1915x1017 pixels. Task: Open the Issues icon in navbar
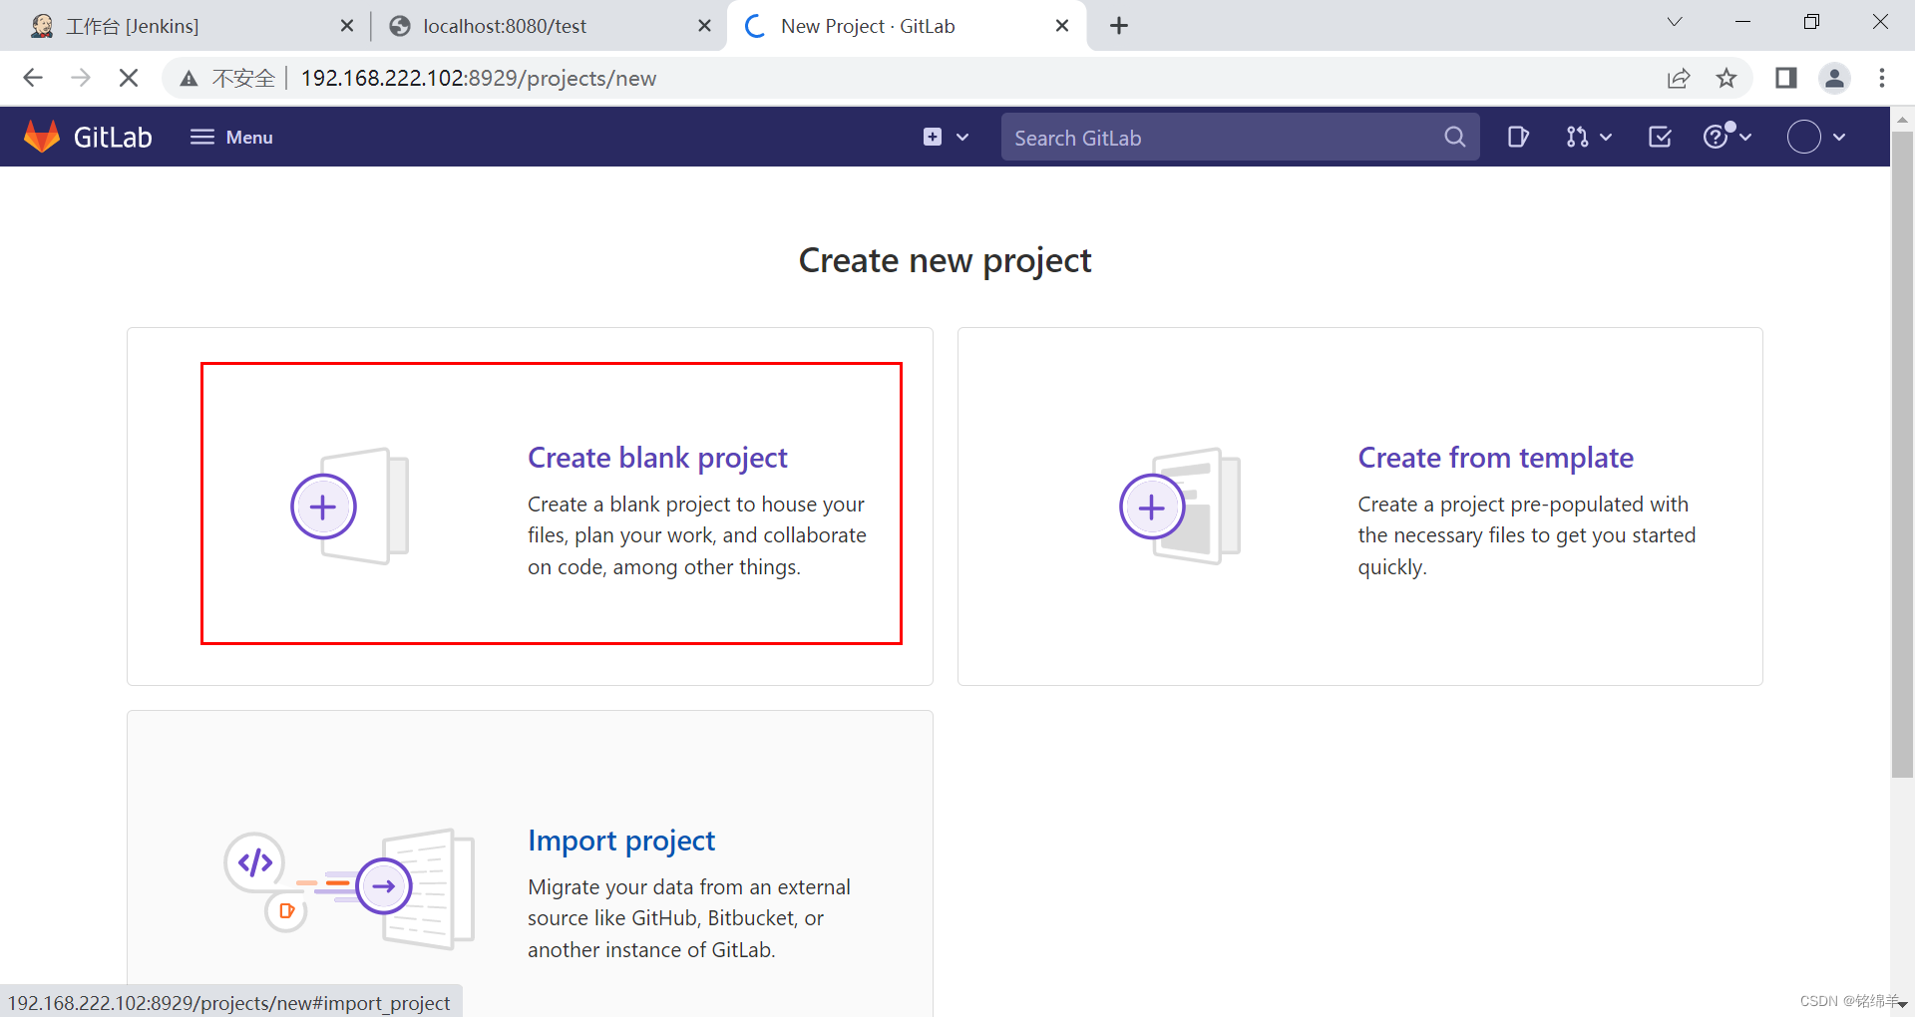(1518, 137)
